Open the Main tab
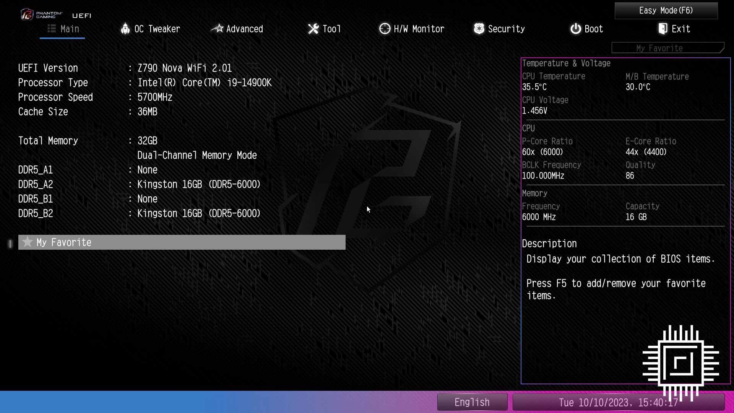The height and width of the screenshot is (413, 734). click(x=63, y=29)
